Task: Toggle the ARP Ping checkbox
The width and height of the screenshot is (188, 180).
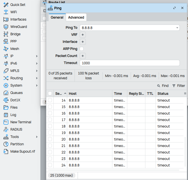Action: (82, 49)
